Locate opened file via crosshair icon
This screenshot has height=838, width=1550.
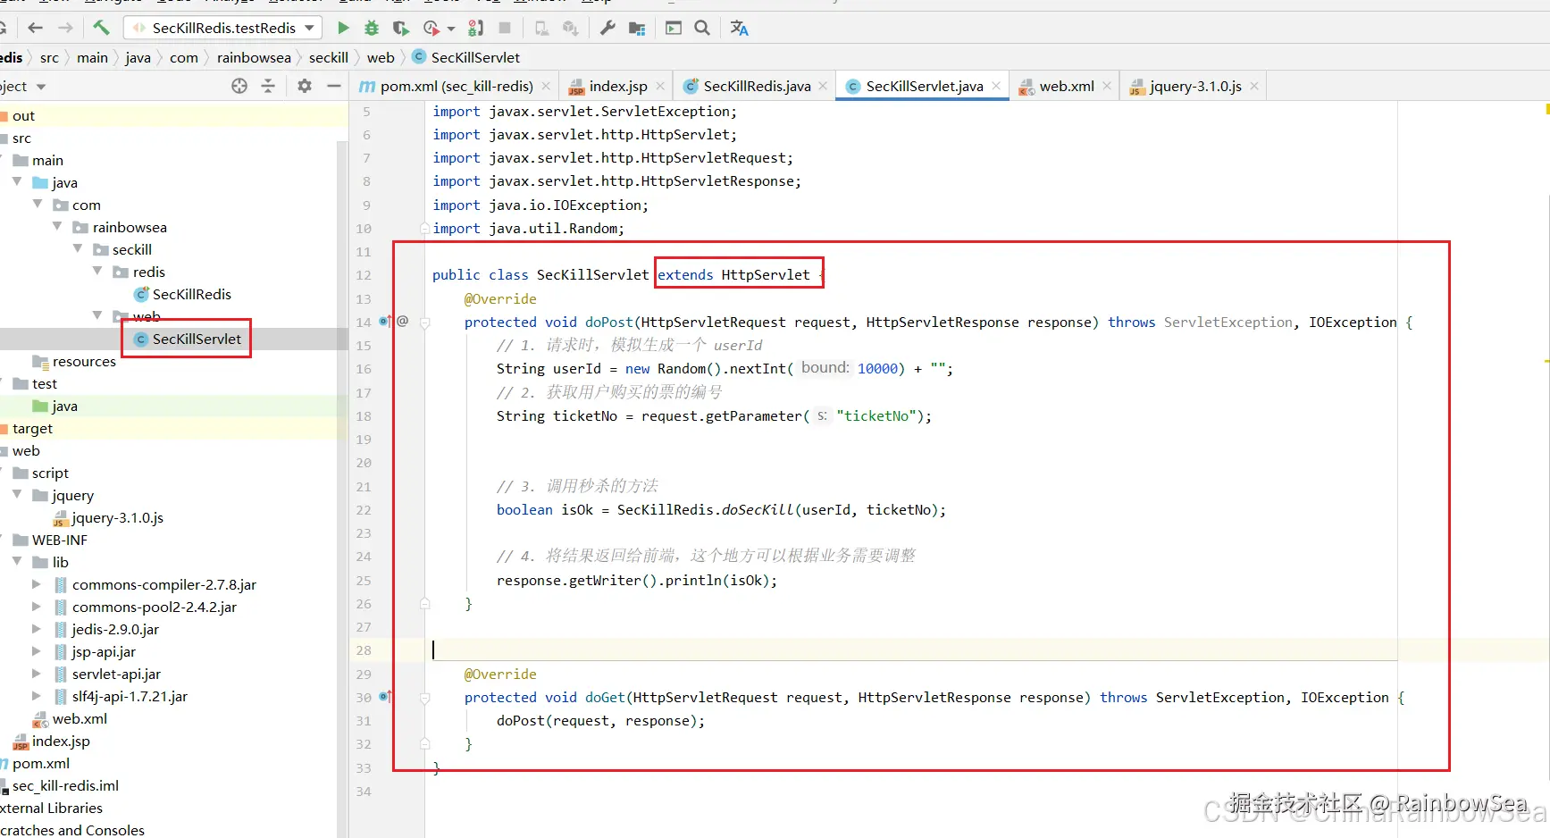coord(239,87)
